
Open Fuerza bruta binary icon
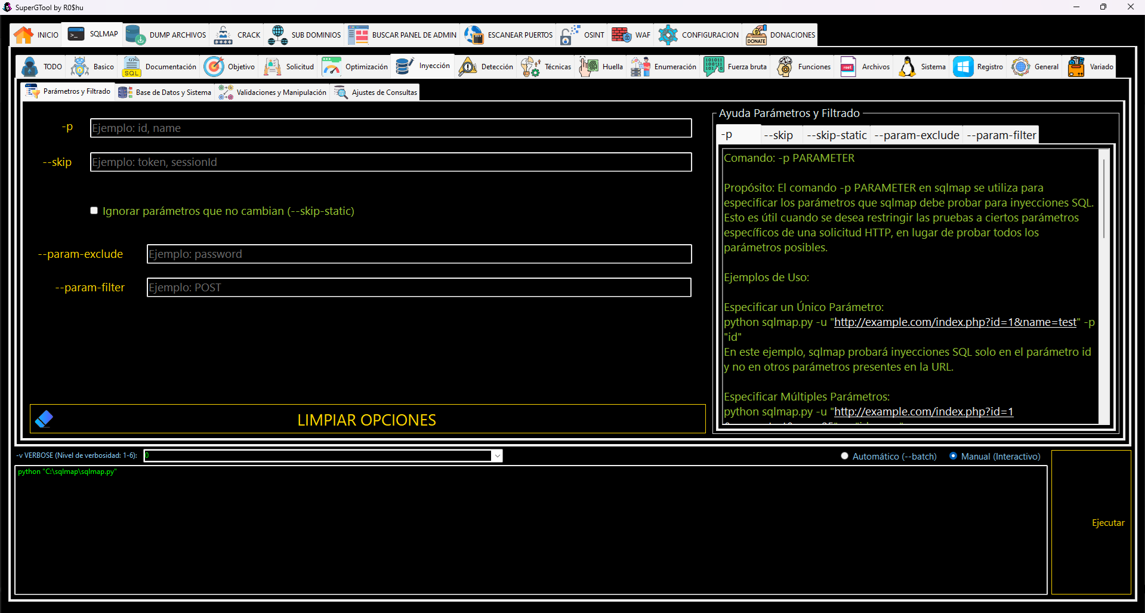[714, 67]
